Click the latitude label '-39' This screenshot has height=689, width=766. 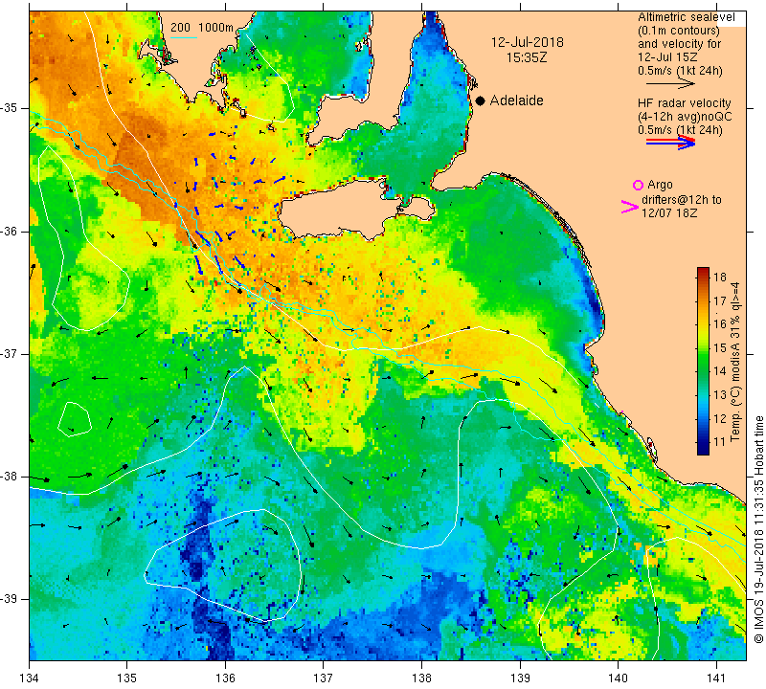pos(11,599)
